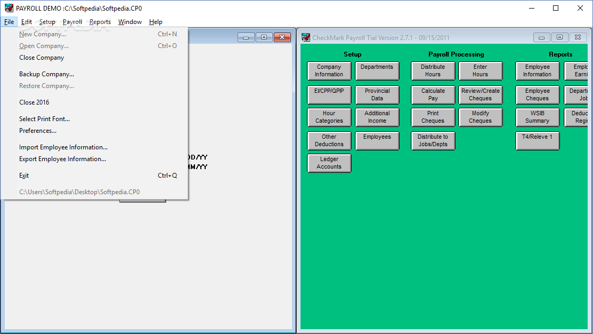593x334 pixels.
Task: Open WSIB Summary report
Action: [x=538, y=117]
